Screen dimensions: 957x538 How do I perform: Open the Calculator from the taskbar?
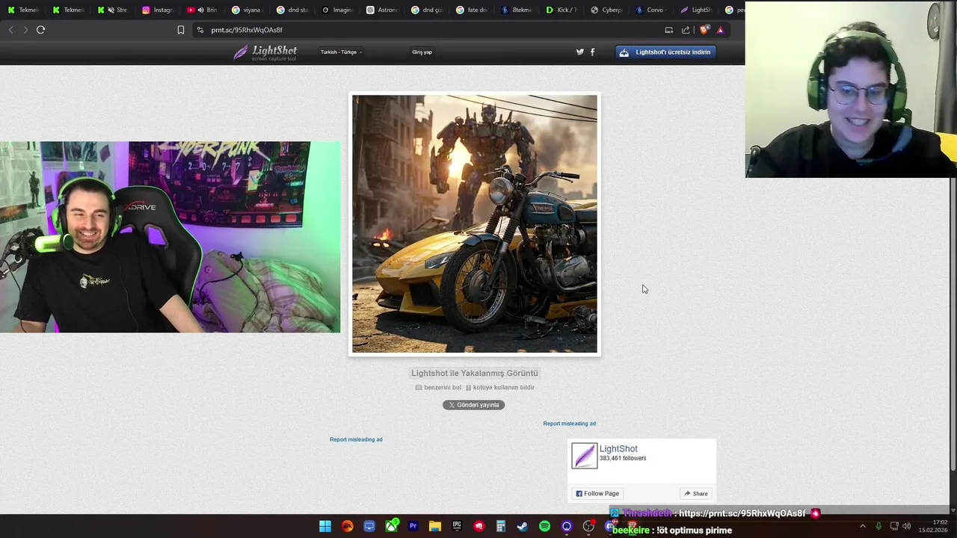pyautogui.click(x=501, y=526)
